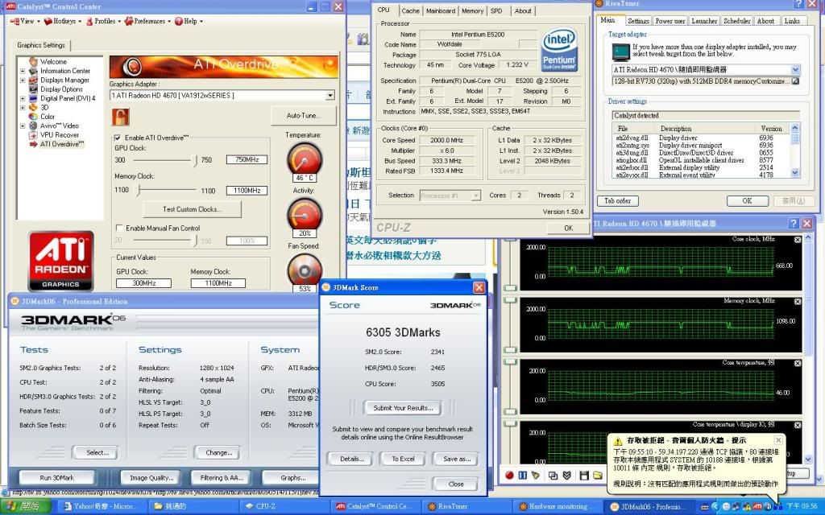This screenshot has width=825, height=515.
Task: Toggle the Enable ATI Overdrive checkbox
Action: point(118,138)
